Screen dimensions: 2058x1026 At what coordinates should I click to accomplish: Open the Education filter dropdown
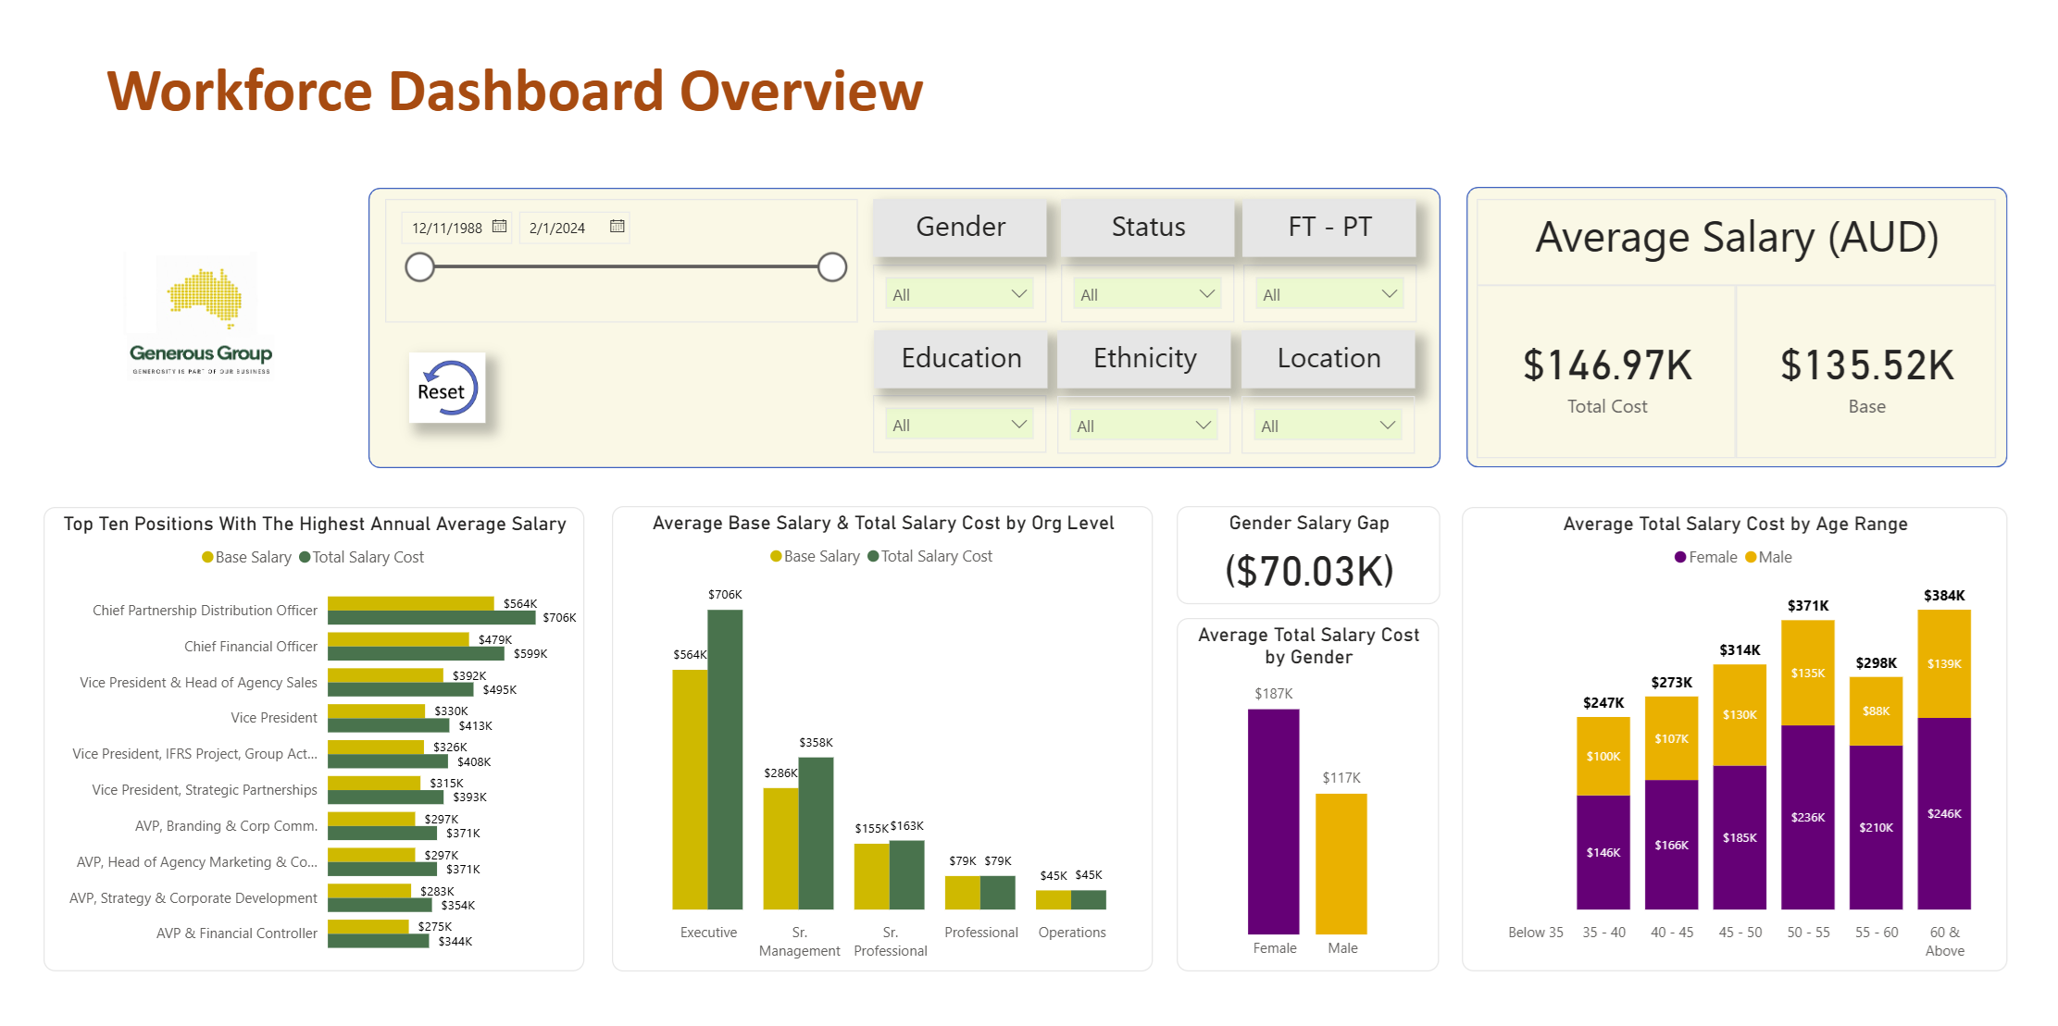click(960, 425)
